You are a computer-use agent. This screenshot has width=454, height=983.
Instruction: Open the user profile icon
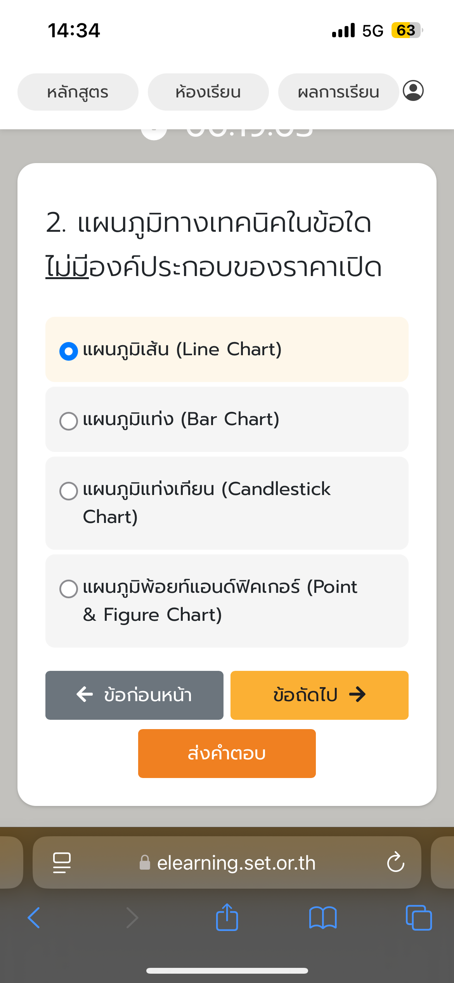pyautogui.click(x=413, y=91)
